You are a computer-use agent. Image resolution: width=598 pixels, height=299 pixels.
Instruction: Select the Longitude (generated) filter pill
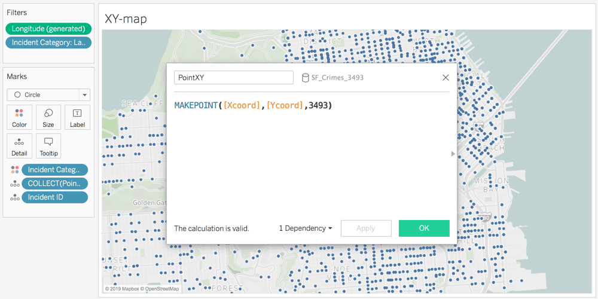click(48, 29)
